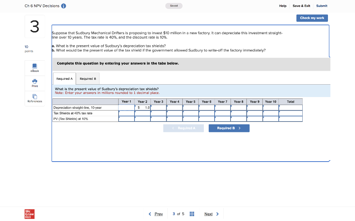Click the Check my work button

tap(312, 18)
